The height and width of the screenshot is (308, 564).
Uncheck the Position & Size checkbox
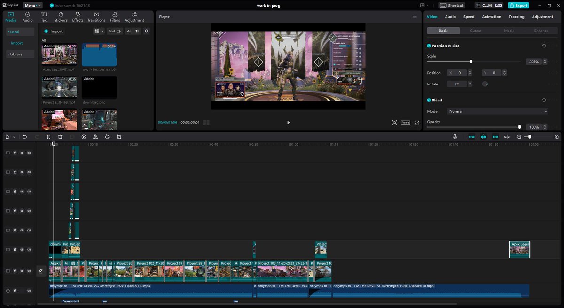(429, 46)
